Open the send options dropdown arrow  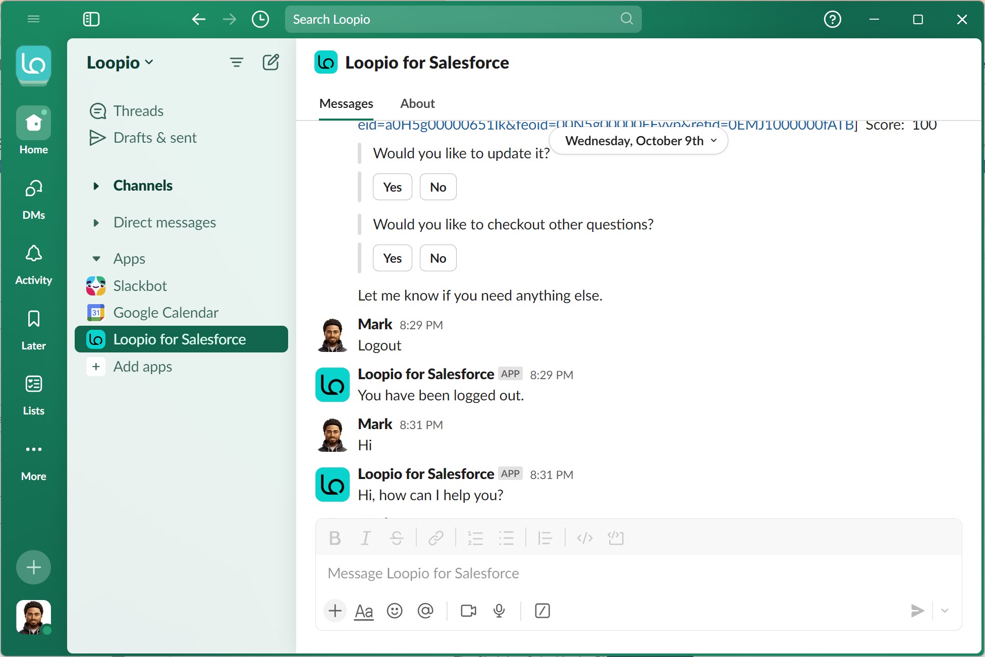coord(945,611)
